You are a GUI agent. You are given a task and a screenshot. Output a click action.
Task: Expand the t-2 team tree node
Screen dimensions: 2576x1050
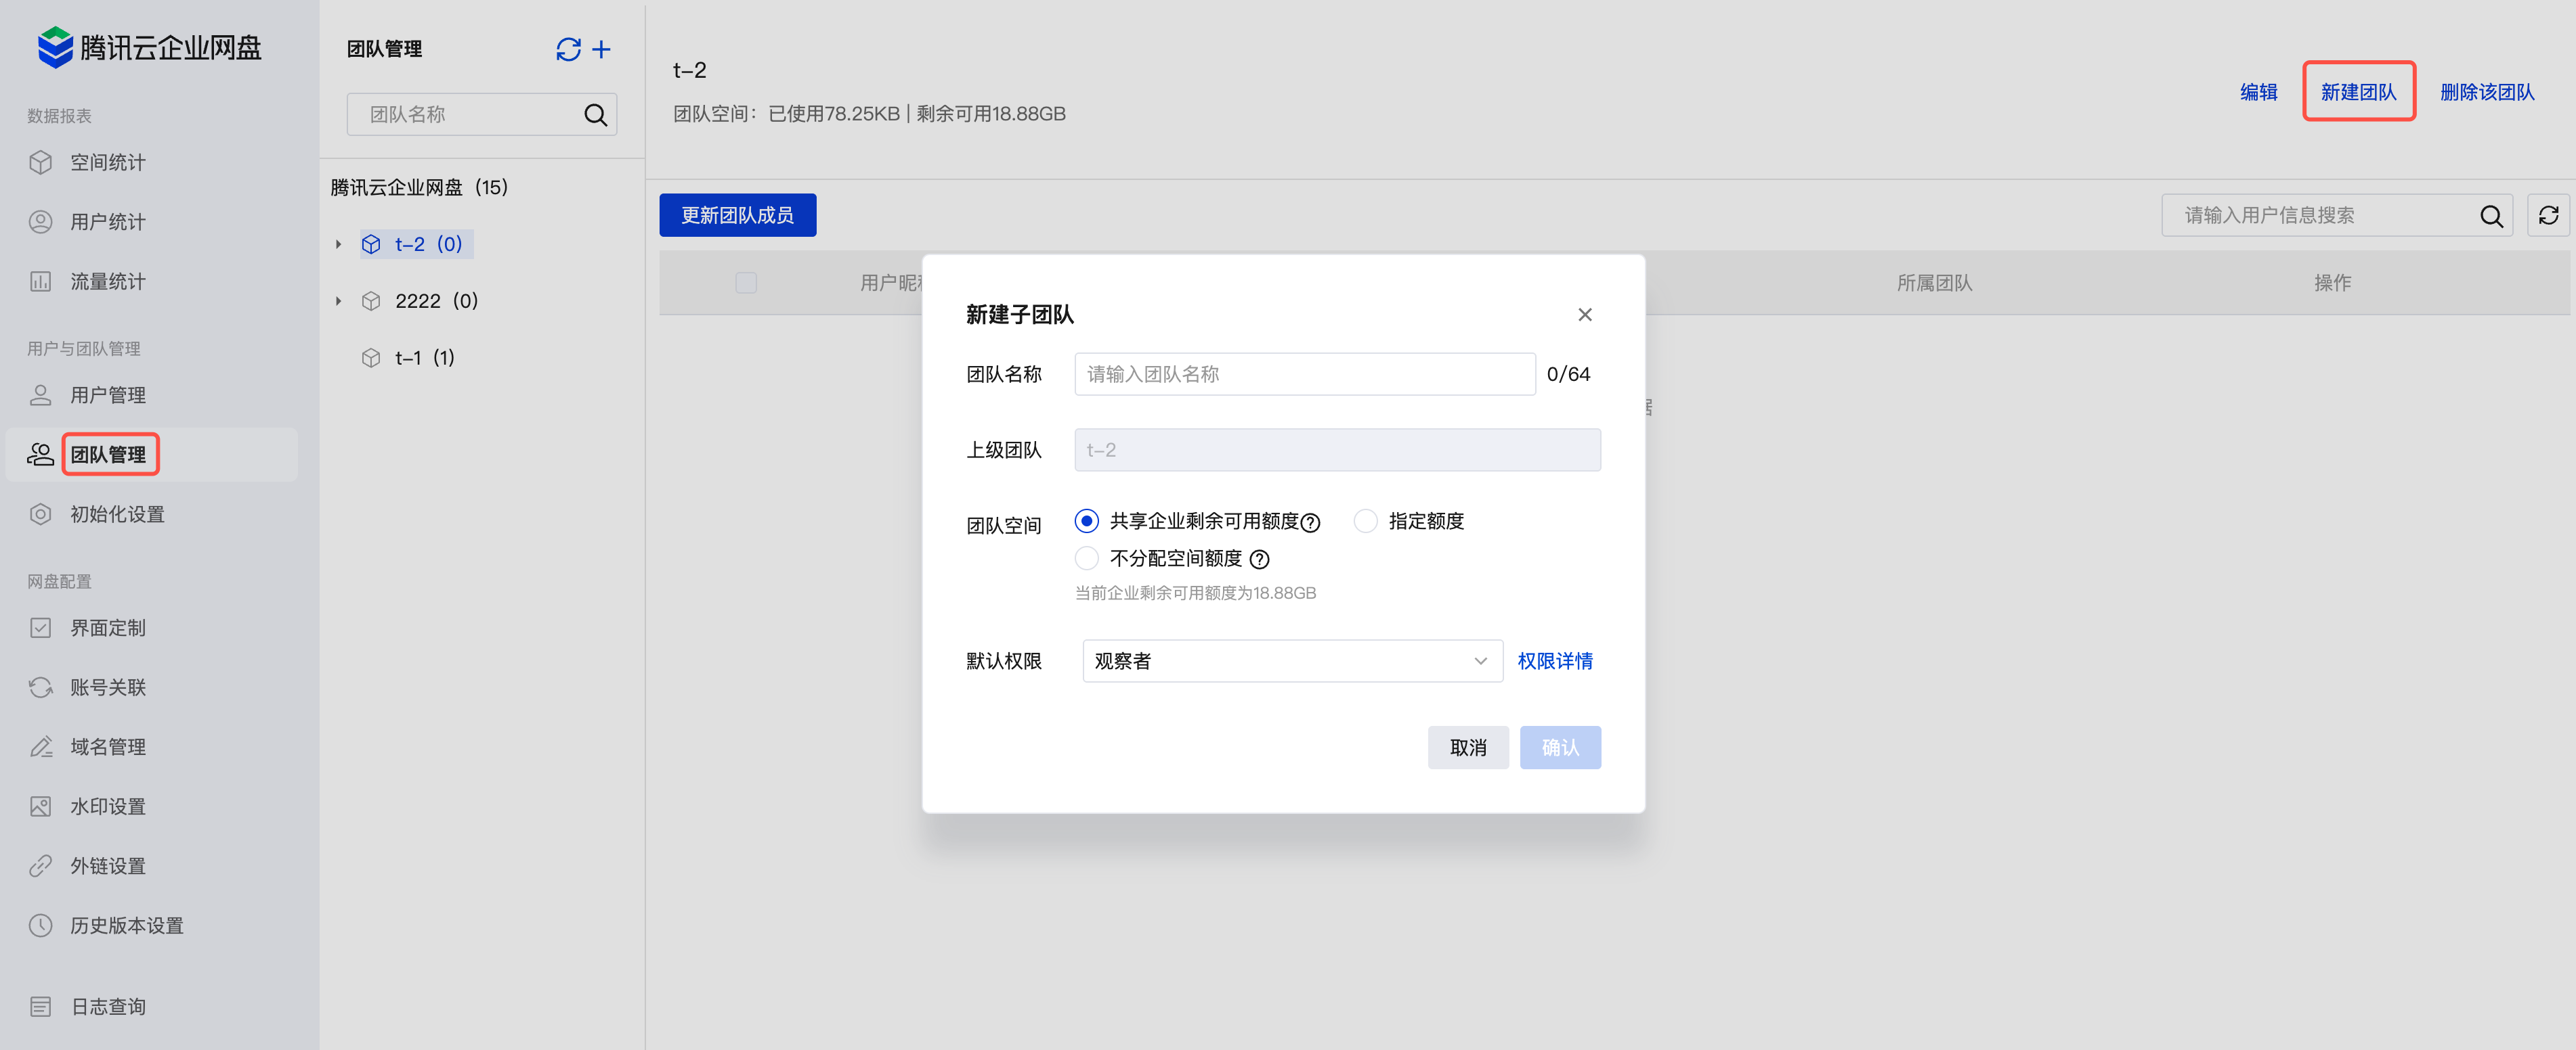[x=338, y=244]
